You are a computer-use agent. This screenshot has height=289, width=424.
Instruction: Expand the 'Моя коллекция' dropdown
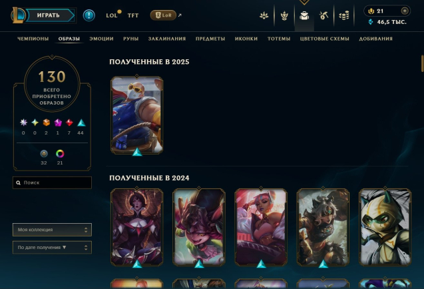[x=52, y=230]
